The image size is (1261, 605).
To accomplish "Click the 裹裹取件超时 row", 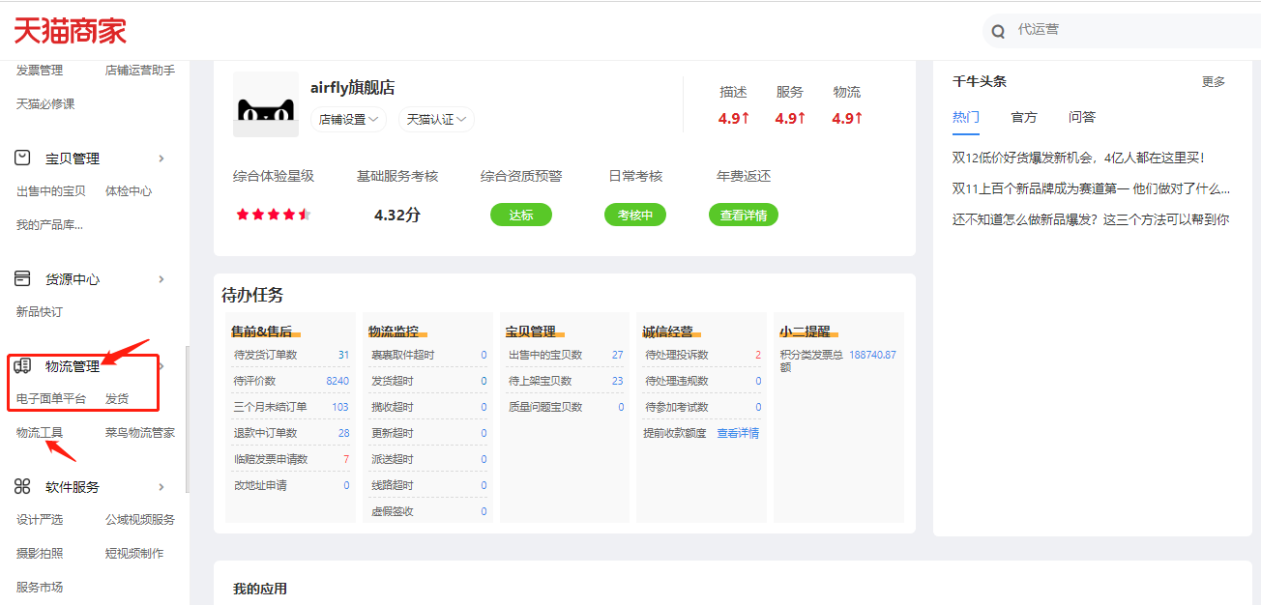I will tap(428, 355).
